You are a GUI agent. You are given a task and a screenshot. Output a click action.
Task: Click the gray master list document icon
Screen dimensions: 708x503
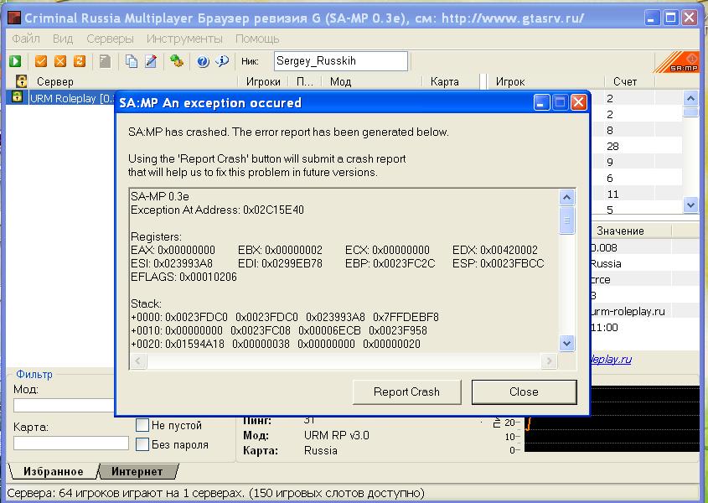click(106, 61)
